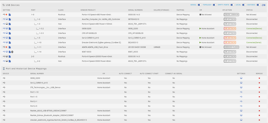The width and height of the screenshot is (268, 123).
Task: Open the document icon in the 1-2 row
Action: (10, 19)
